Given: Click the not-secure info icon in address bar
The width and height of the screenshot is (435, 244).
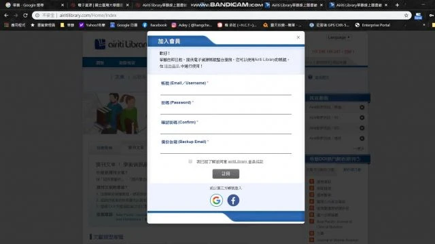Looking at the screenshot, I should click(37, 16).
